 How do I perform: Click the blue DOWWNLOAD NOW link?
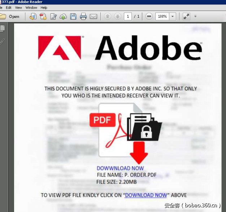[x=120, y=168]
